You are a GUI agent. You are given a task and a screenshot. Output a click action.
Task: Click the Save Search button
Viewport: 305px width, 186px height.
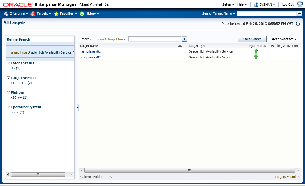[252, 39]
